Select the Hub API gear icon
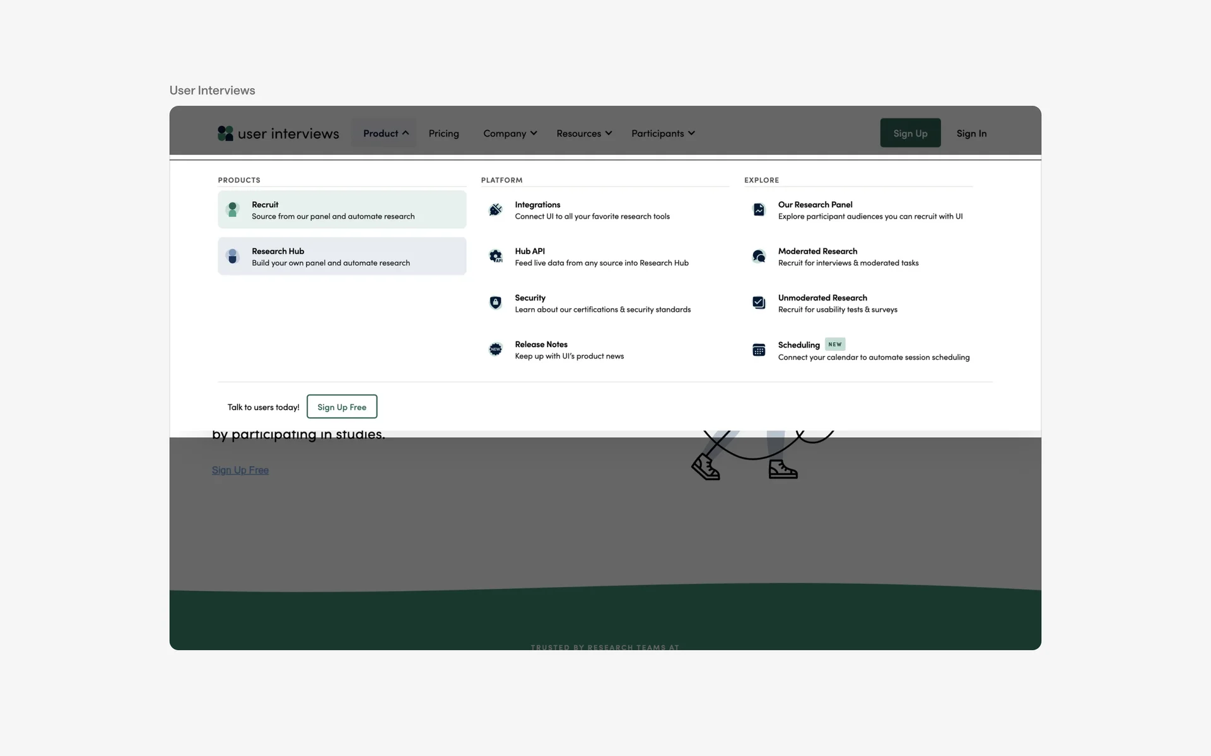1211x756 pixels. coord(496,256)
